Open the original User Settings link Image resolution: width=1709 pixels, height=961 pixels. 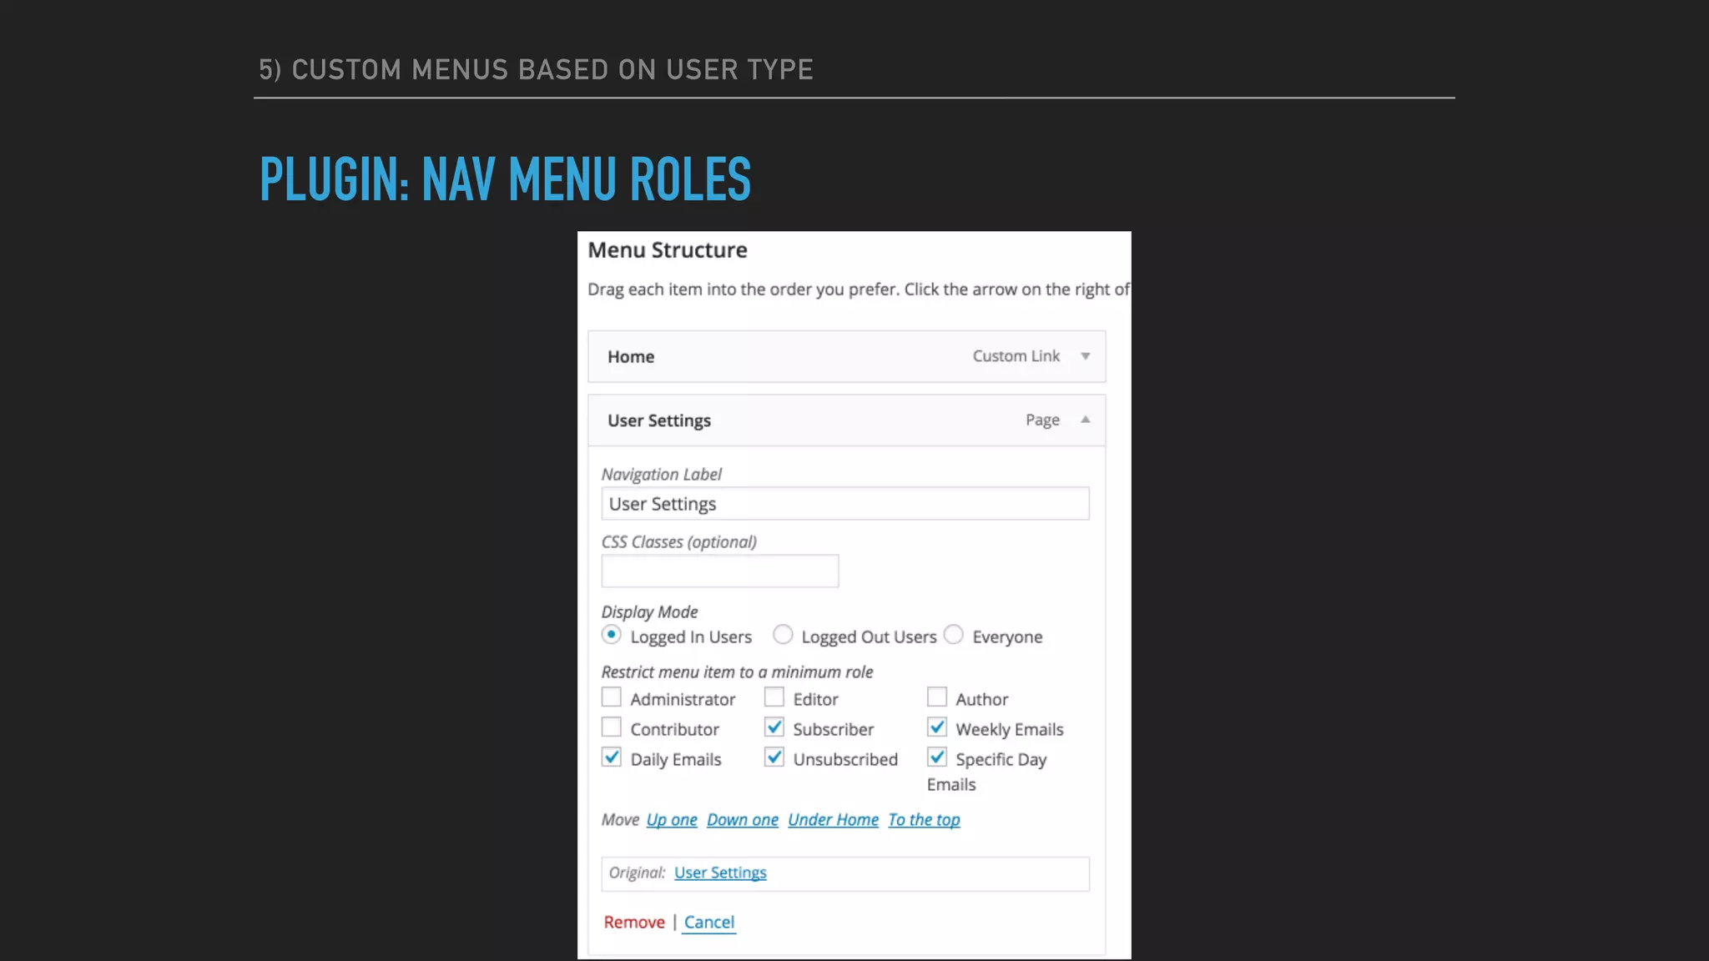point(720,873)
